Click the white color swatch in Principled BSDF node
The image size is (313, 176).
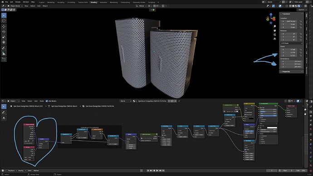[x=272, y=128]
